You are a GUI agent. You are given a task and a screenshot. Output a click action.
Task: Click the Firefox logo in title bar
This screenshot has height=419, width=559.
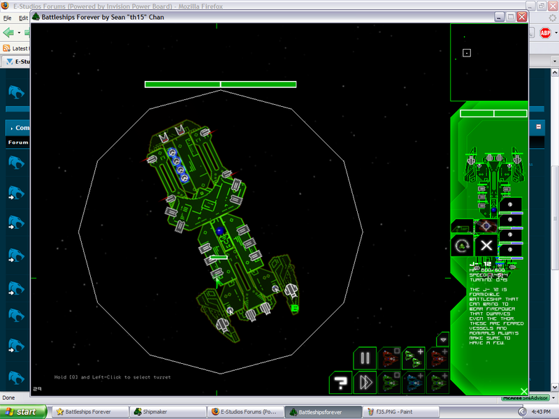pyautogui.click(x=5, y=6)
